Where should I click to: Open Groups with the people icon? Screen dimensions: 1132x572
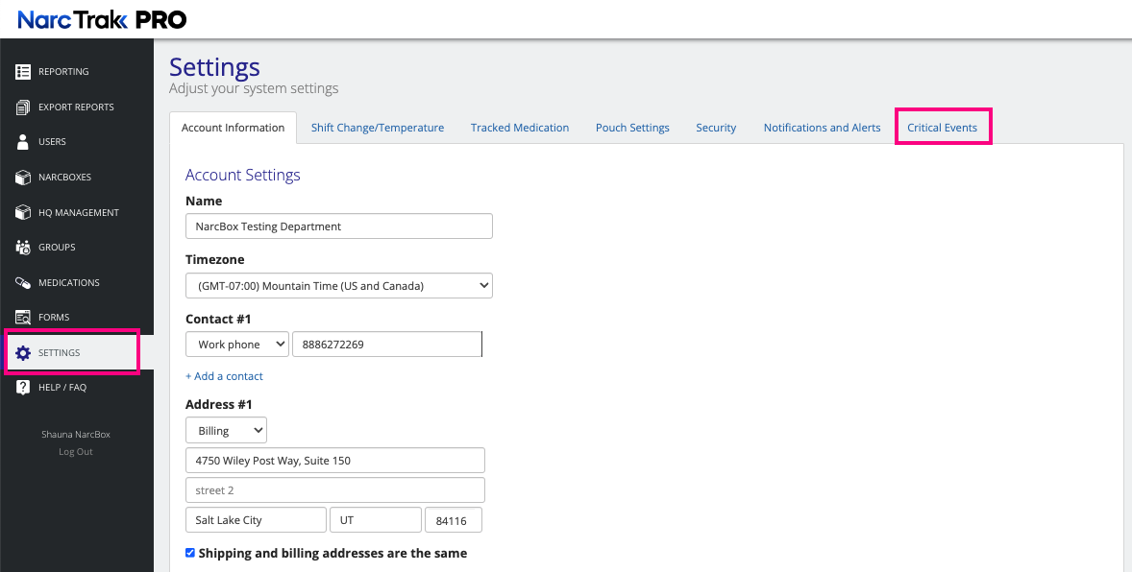(x=23, y=248)
